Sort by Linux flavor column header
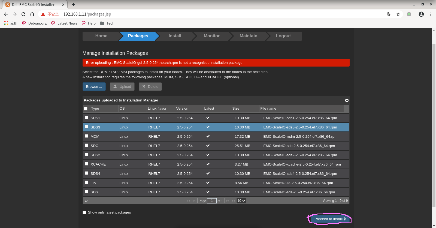Image resolution: width=436 pixels, height=228 pixels. point(161,109)
